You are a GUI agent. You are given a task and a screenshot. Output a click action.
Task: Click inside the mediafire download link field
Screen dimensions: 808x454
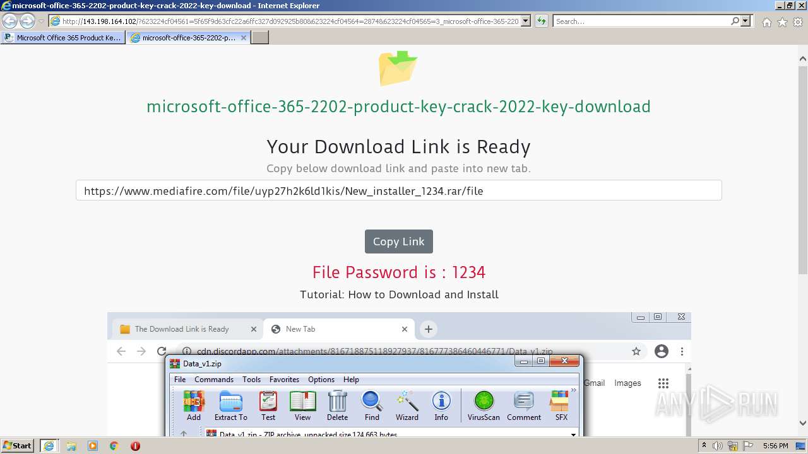click(x=398, y=190)
